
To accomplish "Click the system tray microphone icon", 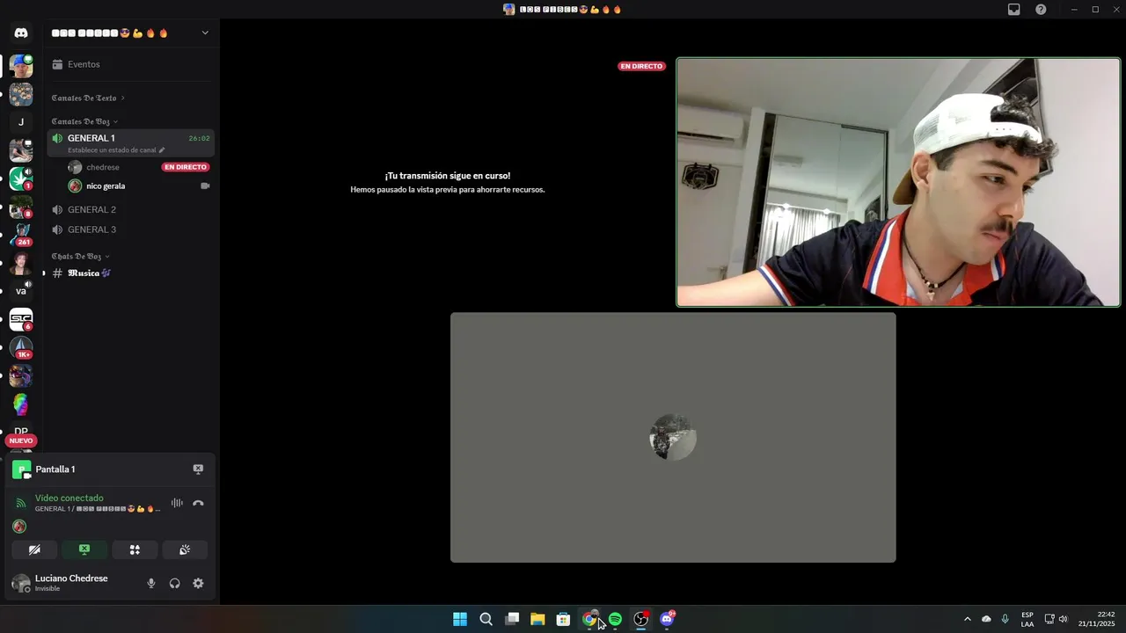I will [x=1005, y=619].
